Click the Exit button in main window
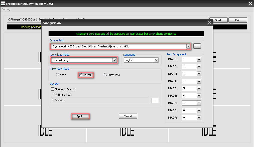This screenshot has width=254, height=147. (x=238, y=20)
